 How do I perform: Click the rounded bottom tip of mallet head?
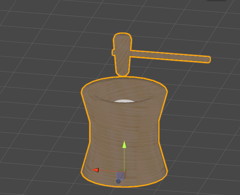(122, 73)
